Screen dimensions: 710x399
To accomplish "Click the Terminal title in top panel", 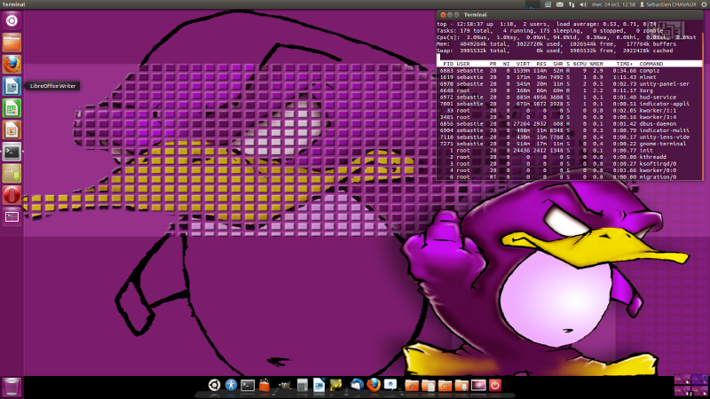I will click(13, 4).
